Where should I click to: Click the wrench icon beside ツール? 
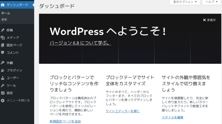pos(3,86)
